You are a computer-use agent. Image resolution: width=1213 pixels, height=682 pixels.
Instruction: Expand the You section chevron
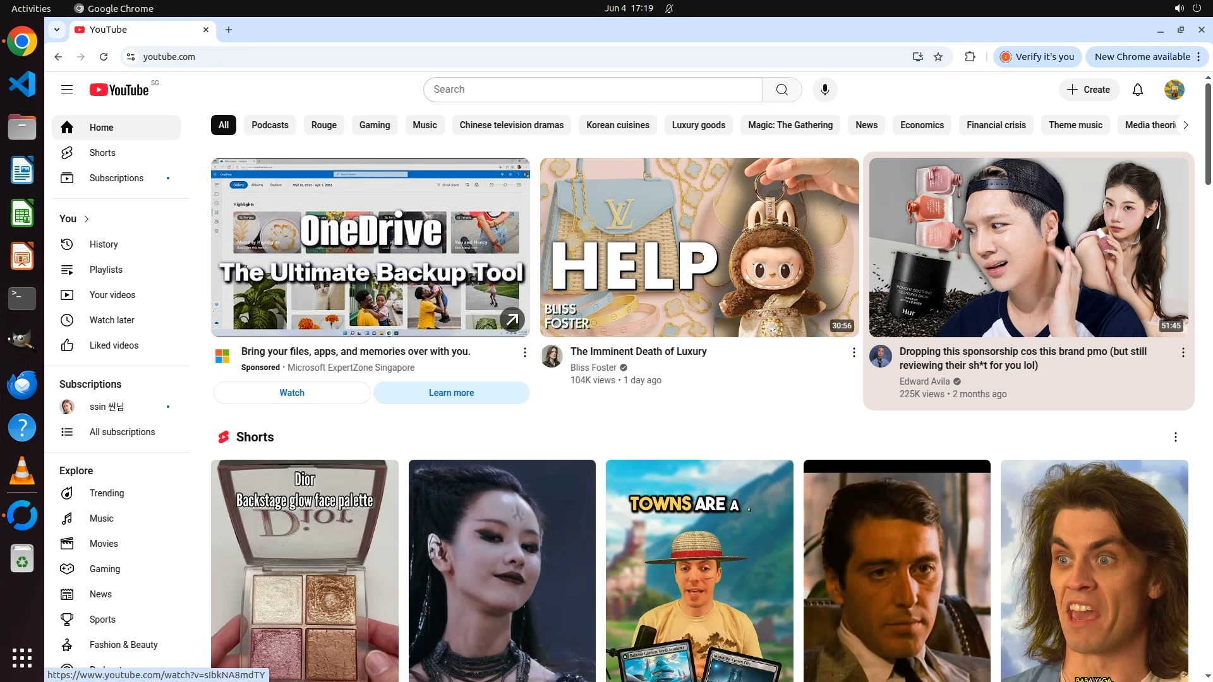87,219
